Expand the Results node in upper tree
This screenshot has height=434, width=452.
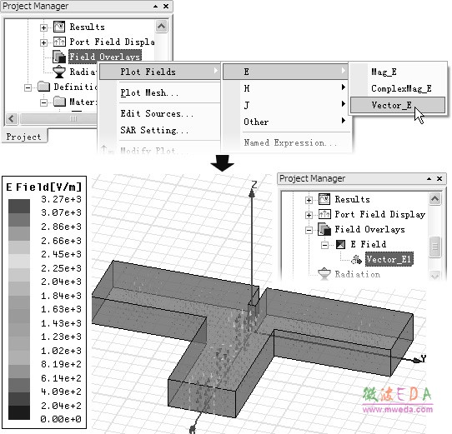click(x=43, y=27)
